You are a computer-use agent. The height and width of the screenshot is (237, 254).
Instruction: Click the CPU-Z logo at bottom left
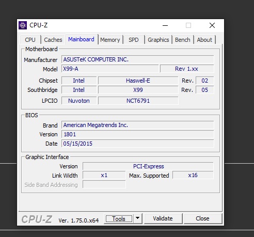coord(37,219)
